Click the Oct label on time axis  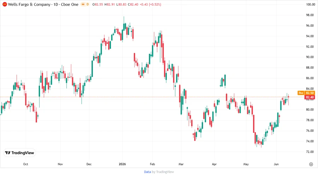pyautogui.click(x=25, y=164)
